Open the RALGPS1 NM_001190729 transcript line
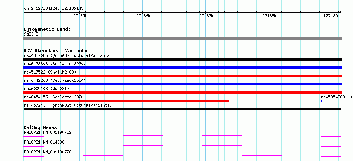Viewport: 353px width, 161px height. tap(182, 136)
